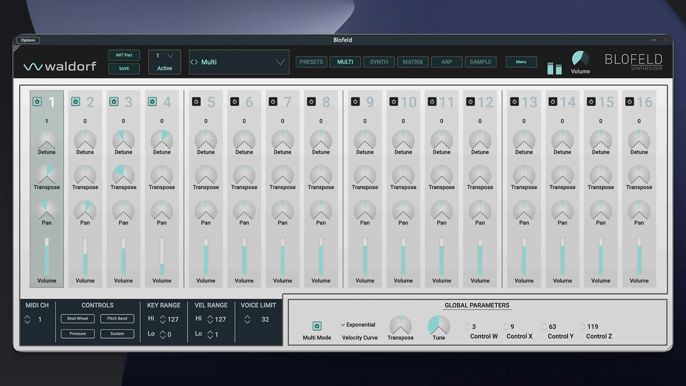686x386 pixels.
Task: Click the part 1 Volume slider
Action: point(47,256)
